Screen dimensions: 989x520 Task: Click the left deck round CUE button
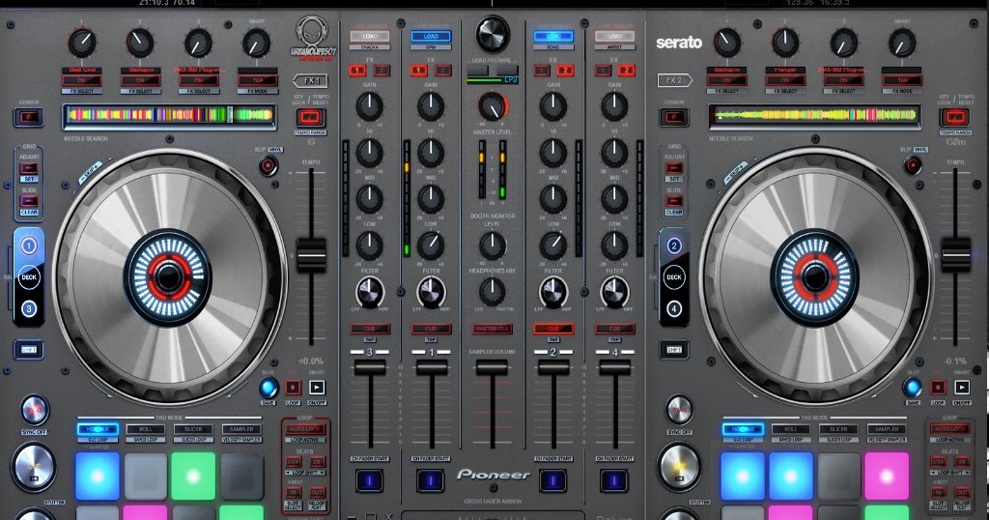[34, 467]
